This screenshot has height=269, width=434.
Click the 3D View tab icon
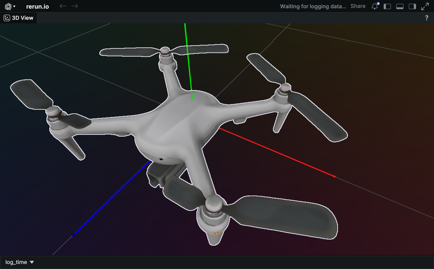[x=7, y=18]
